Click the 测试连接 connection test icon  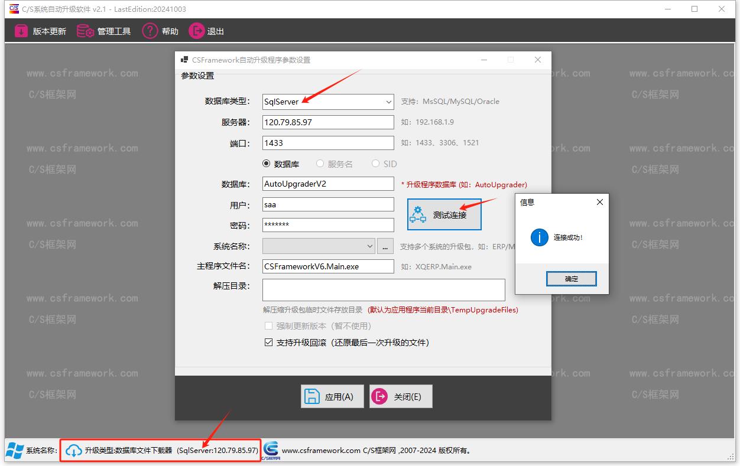click(x=418, y=214)
